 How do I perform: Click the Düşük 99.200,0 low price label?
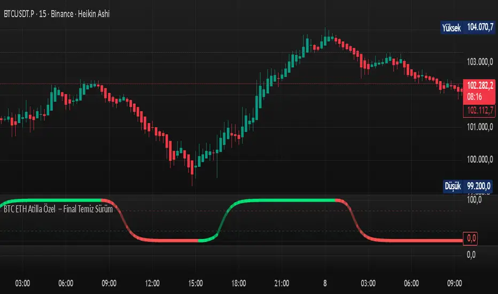point(468,186)
